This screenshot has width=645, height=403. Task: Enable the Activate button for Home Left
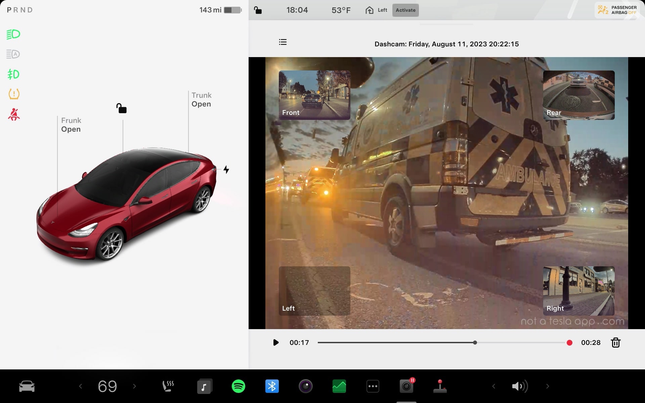point(405,10)
